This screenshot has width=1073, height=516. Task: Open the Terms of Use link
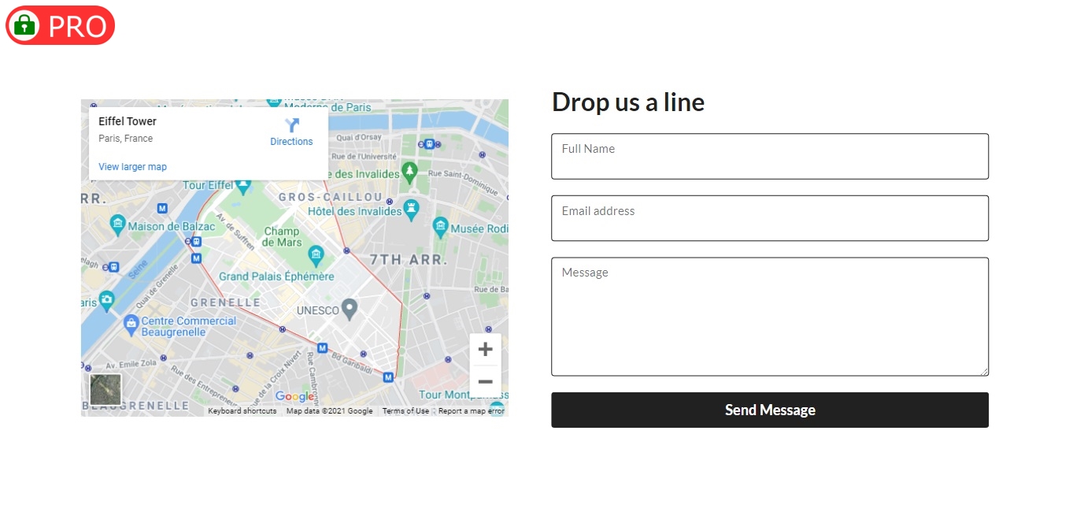click(405, 411)
